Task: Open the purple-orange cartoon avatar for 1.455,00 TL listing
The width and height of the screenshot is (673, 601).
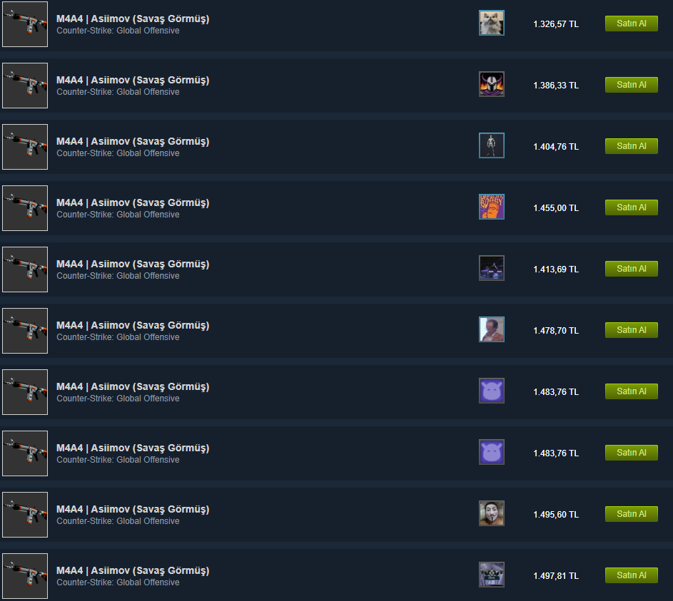Action: tap(492, 207)
